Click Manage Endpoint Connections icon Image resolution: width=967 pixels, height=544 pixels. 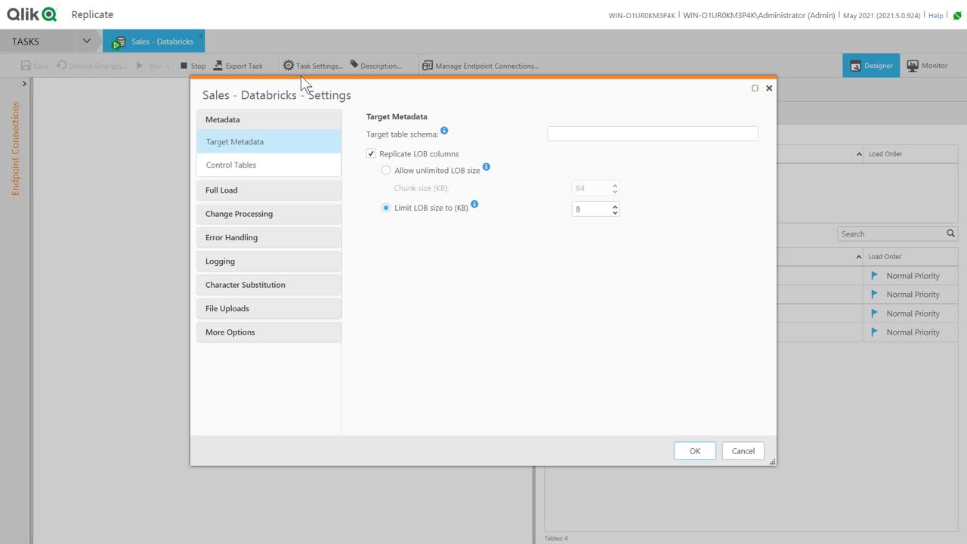click(428, 66)
